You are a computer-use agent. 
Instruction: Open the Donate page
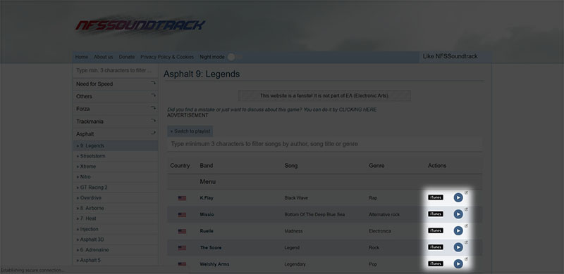click(x=127, y=57)
